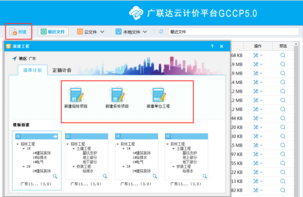This screenshot has height=197, width=303.
Task: Switch to the 清单计价 tab
Action: click(x=32, y=70)
